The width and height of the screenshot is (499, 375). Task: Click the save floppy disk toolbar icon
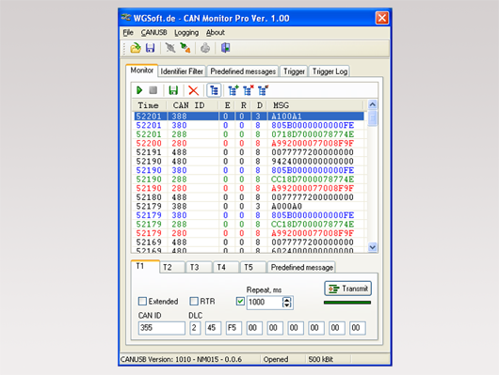(x=151, y=48)
